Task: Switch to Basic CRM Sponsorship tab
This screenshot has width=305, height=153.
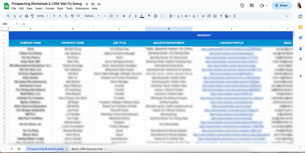Action: [x=87, y=149]
